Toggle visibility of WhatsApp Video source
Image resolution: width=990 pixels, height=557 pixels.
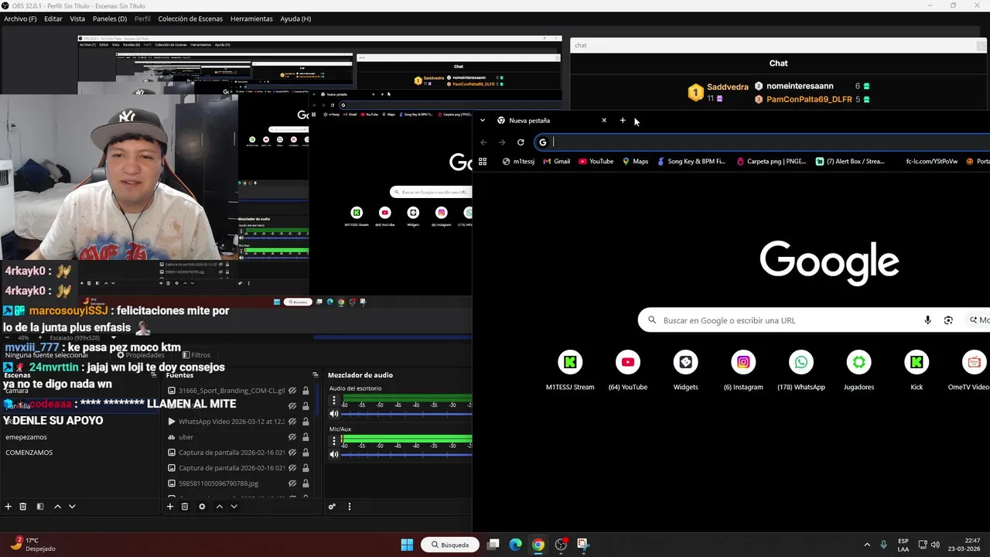tap(292, 422)
